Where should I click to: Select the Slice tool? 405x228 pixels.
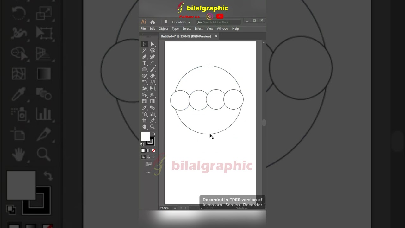(153, 120)
